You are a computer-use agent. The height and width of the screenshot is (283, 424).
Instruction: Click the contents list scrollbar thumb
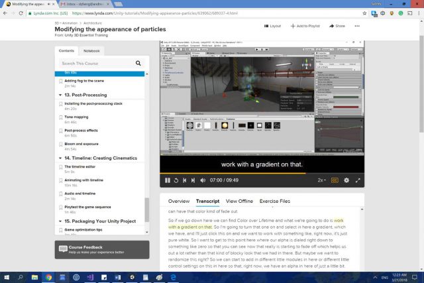(x=147, y=209)
